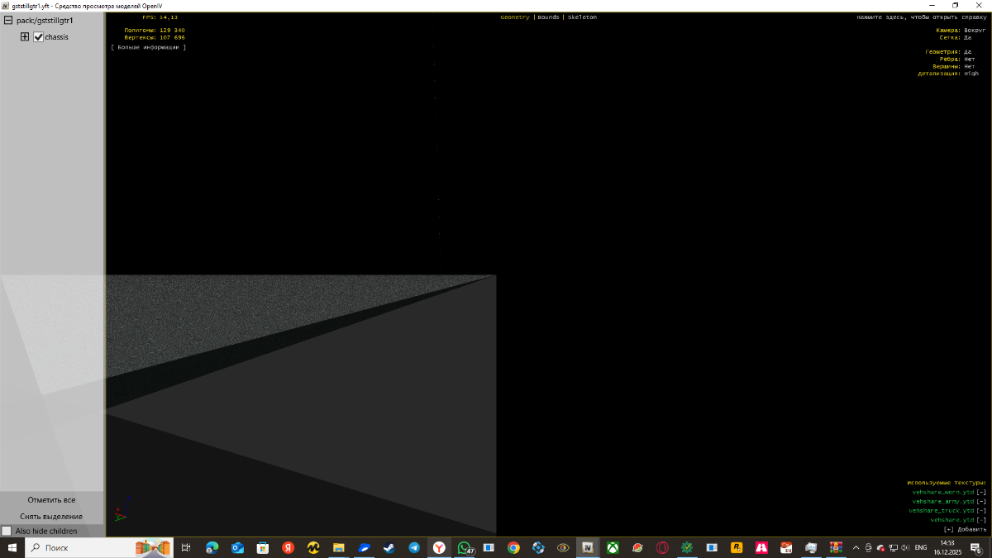Collapse the pack/gststillgtr1 root node
The width and height of the screenshot is (992, 558).
[x=8, y=21]
